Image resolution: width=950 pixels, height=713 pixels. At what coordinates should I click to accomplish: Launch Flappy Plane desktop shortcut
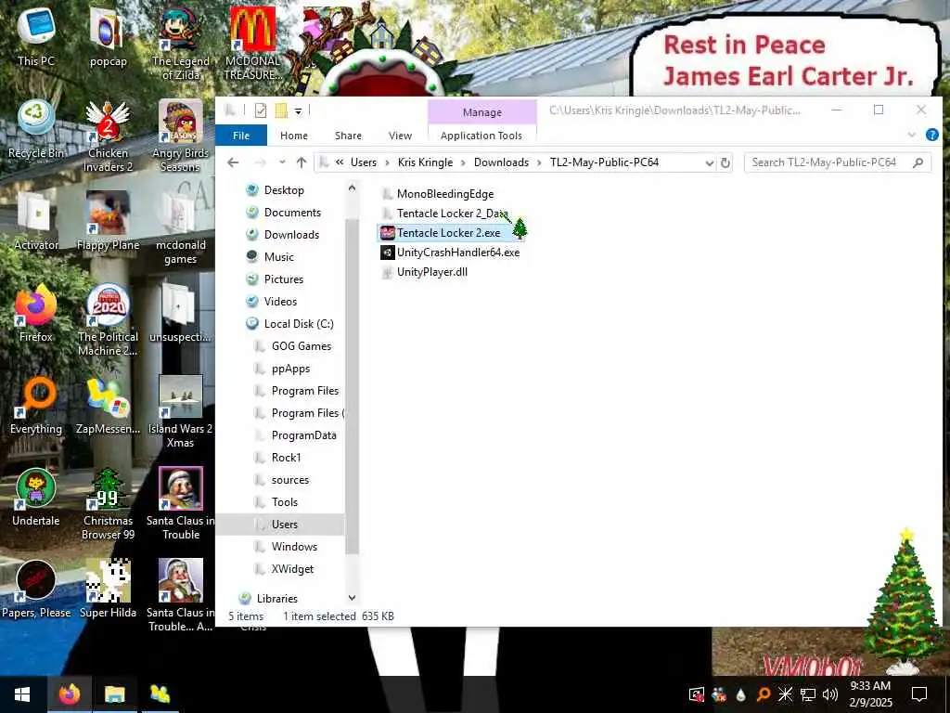click(x=108, y=221)
